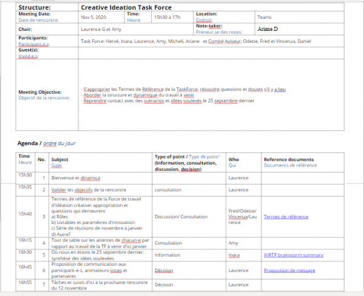Click Amy in the Who column

[x=233, y=243]
